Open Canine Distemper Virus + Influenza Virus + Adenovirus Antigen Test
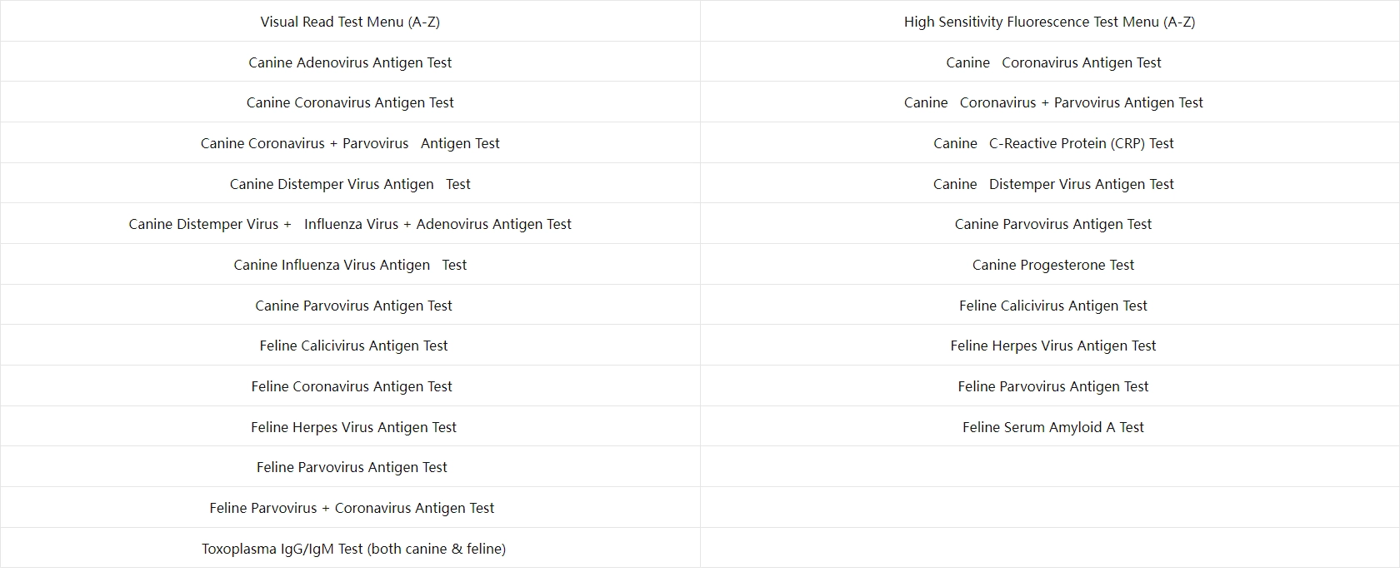The width and height of the screenshot is (1400, 572). pos(350,224)
